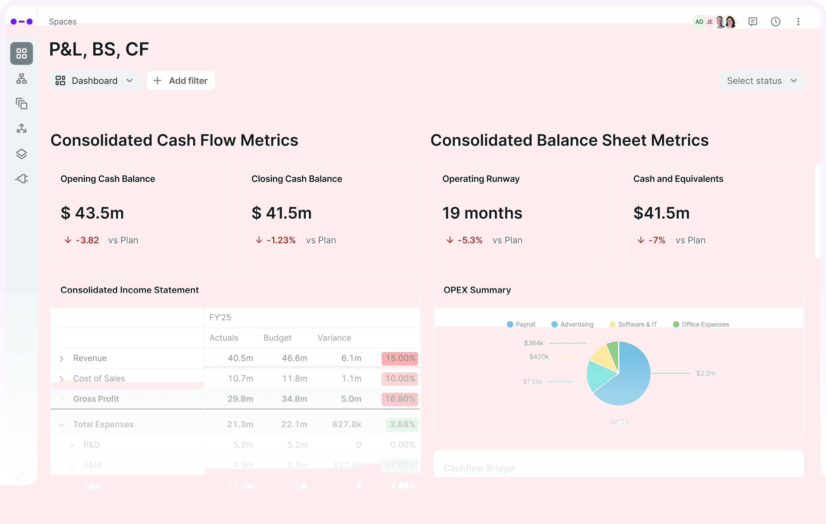Open the versions/copies icon in sidebar
The image size is (826, 524).
point(21,104)
